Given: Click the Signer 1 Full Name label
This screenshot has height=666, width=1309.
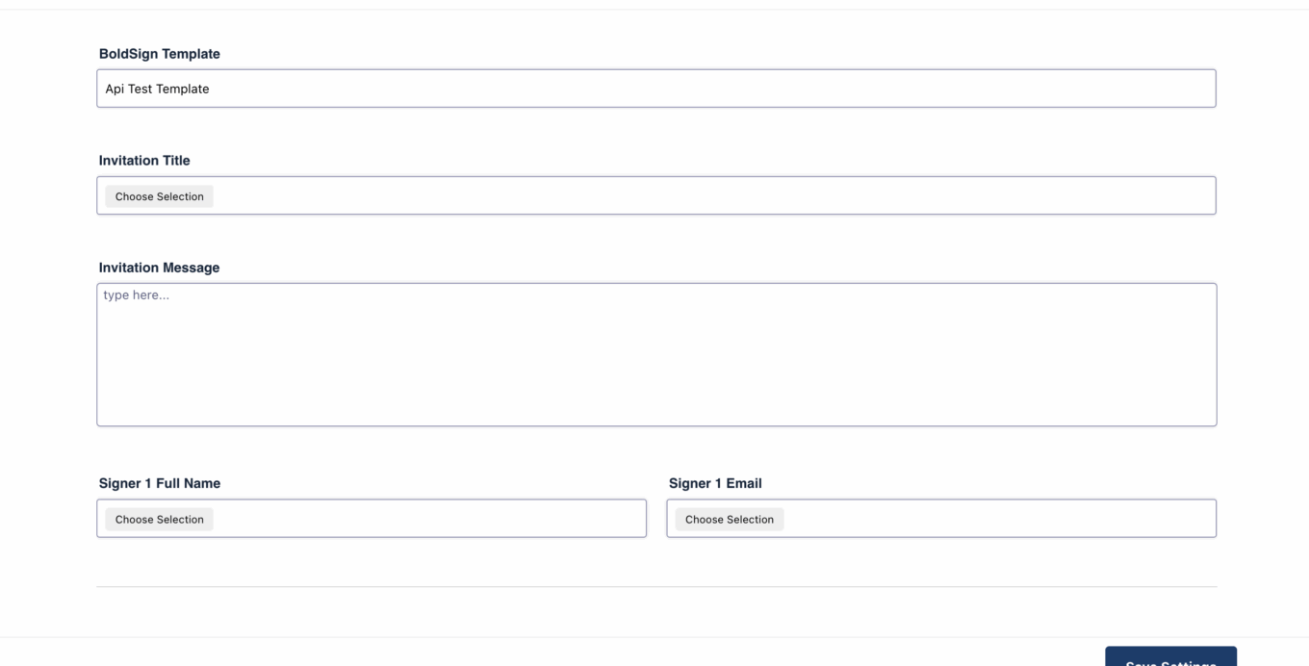Looking at the screenshot, I should coord(160,483).
